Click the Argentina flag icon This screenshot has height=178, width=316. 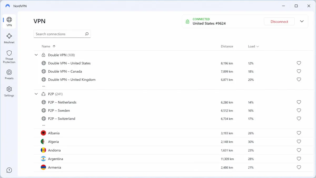coord(43,159)
